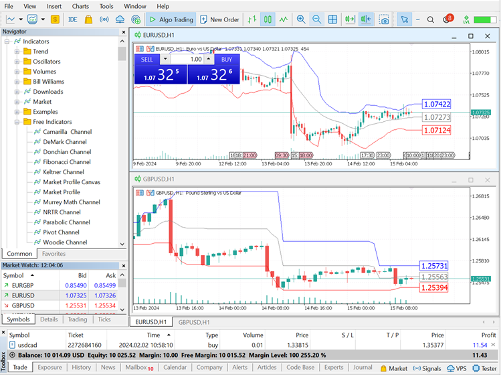Expand the Oscillators folder in Navigator
501x375 pixels.
pos(17,62)
